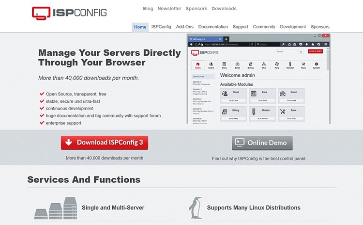The height and width of the screenshot is (225, 363).
Task: Open the Add-Ons menu item
Action: point(184,27)
